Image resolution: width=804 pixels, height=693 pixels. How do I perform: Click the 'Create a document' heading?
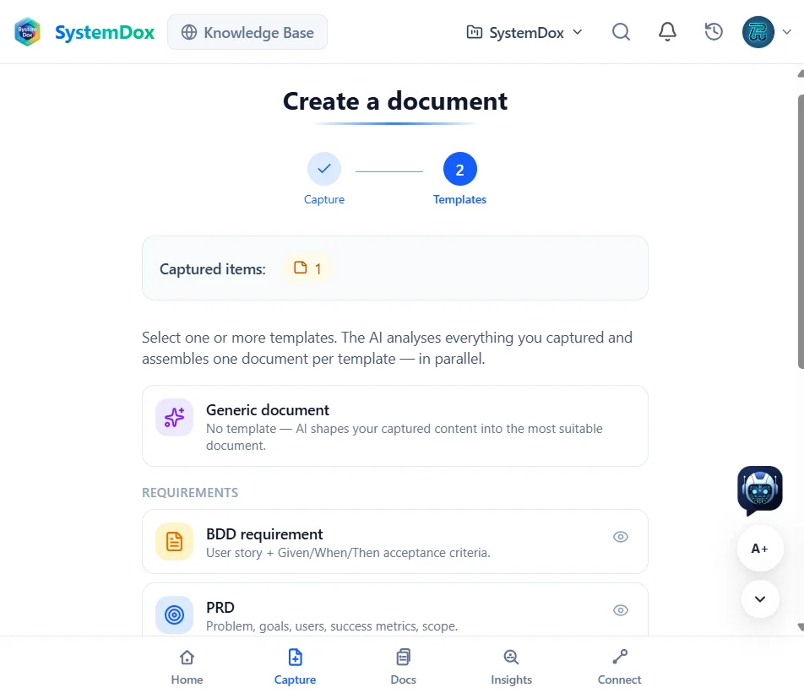click(395, 101)
